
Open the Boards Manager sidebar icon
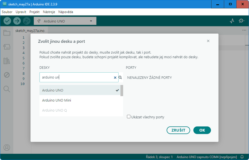(7, 47)
